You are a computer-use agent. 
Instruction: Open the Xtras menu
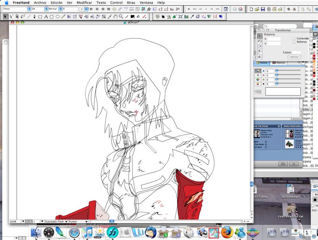tap(131, 3)
